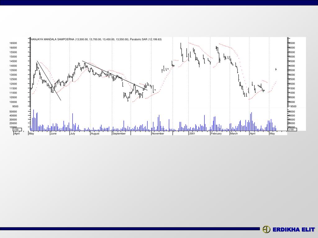This screenshot has width=318, height=238.
Task: Click the 40000 label on left volume axis
Action: [x=13, y=116]
